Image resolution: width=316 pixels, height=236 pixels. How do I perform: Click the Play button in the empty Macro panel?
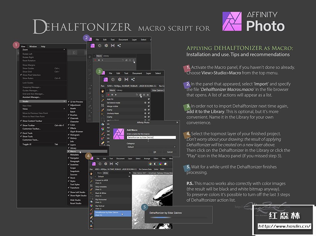coord(103,60)
